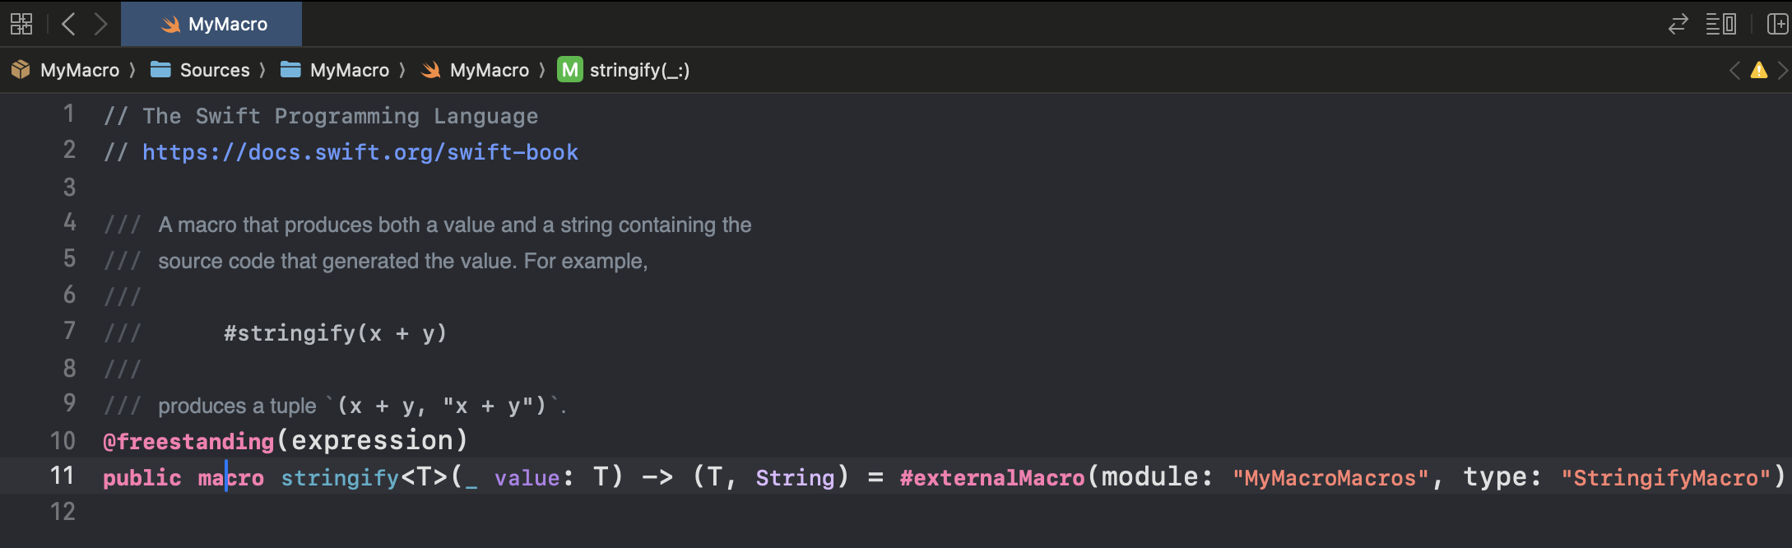Open the related items grid menu
Image resolution: width=1792 pixels, height=548 pixels.
(x=21, y=24)
